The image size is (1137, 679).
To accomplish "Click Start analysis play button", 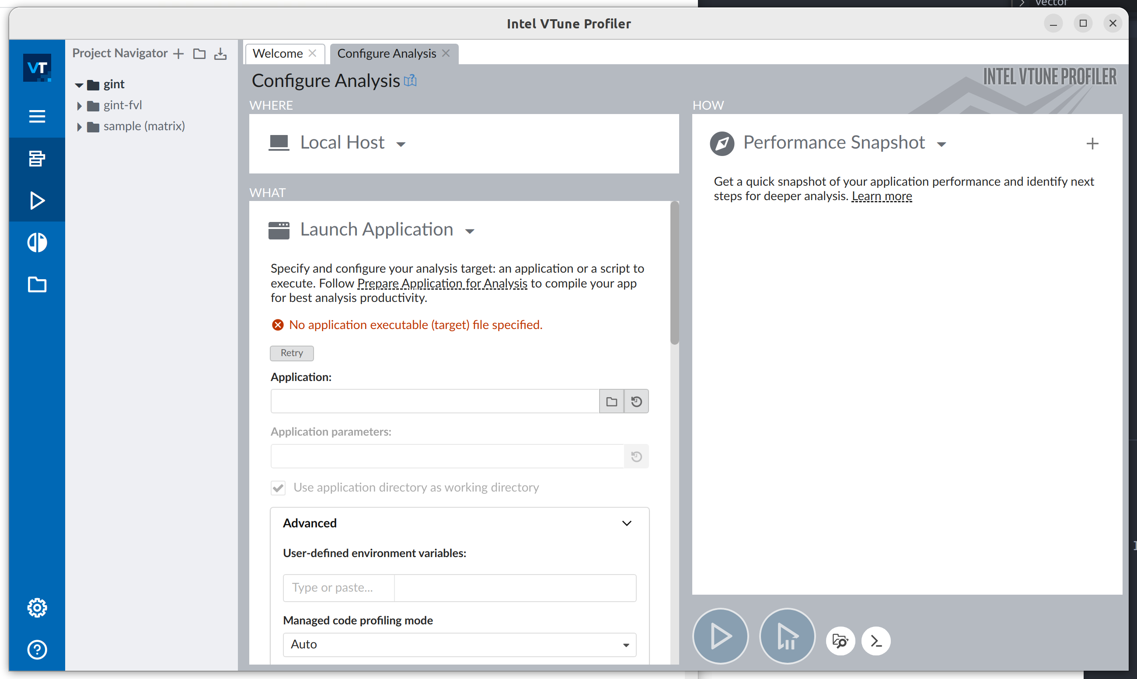I will (720, 636).
